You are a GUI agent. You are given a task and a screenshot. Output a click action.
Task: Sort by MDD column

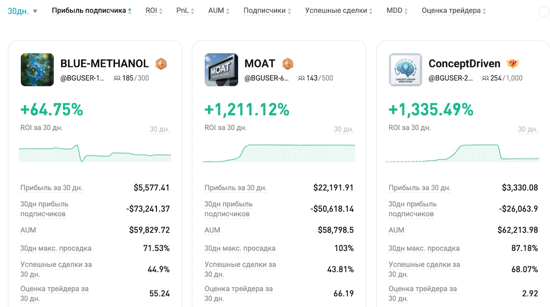[397, 10]
